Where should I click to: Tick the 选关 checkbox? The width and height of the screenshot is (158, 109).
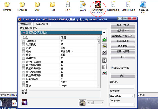click(24, 52)
